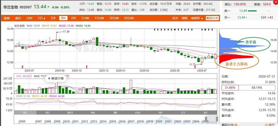Viewport: 278px width, 126px height.
Task: Click the 90%成本 range 12.57-16.13
Action: (267, 99)
